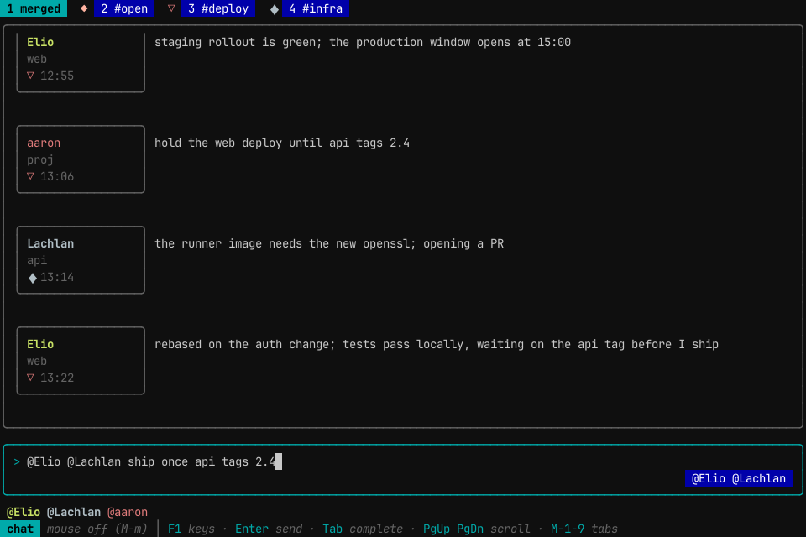The width and height of the screenshot is (806, 537).
Task: Click the 13:14 timestamp on Lachlan's message
Action: (x=57, y=278)
